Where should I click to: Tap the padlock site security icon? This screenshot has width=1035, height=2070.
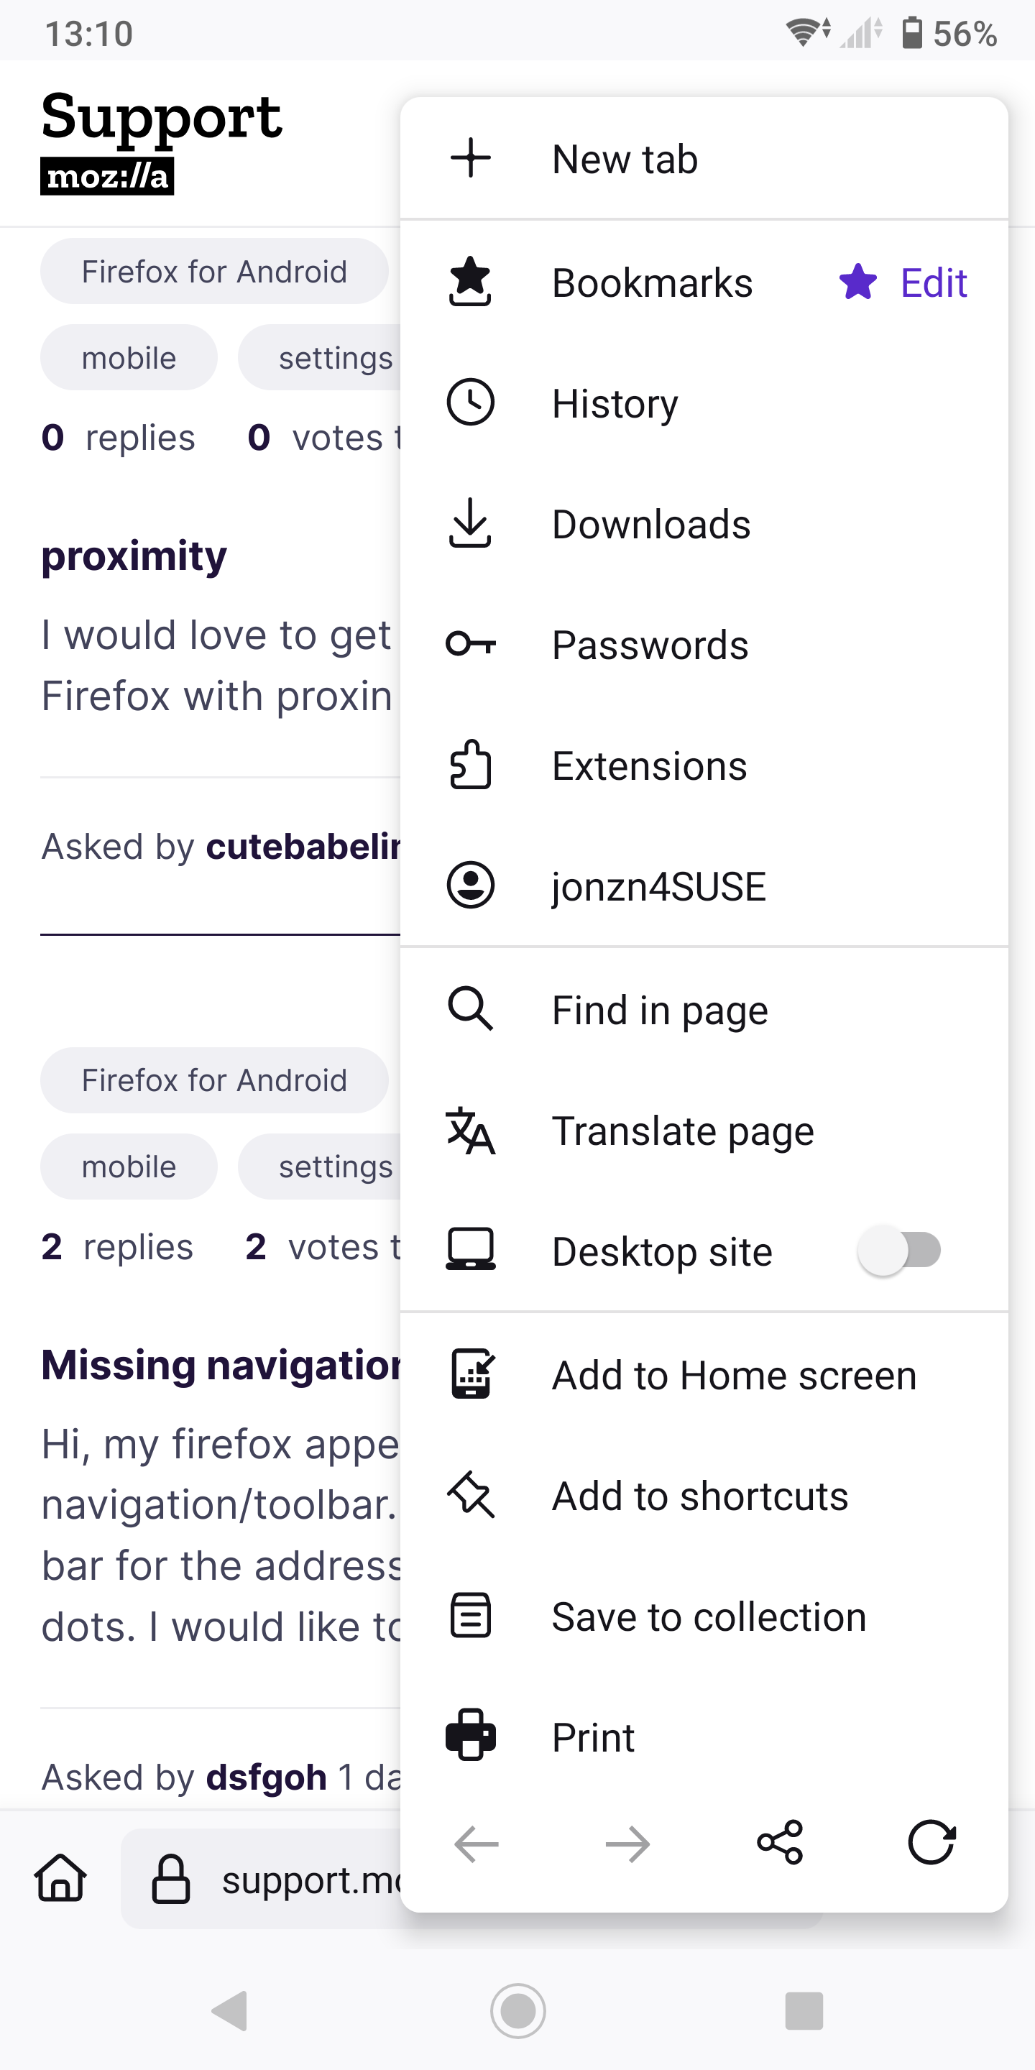(171, 1879)
